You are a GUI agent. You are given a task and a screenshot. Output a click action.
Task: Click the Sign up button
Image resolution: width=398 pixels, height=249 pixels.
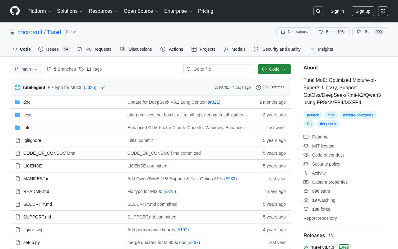coord(363,11)
